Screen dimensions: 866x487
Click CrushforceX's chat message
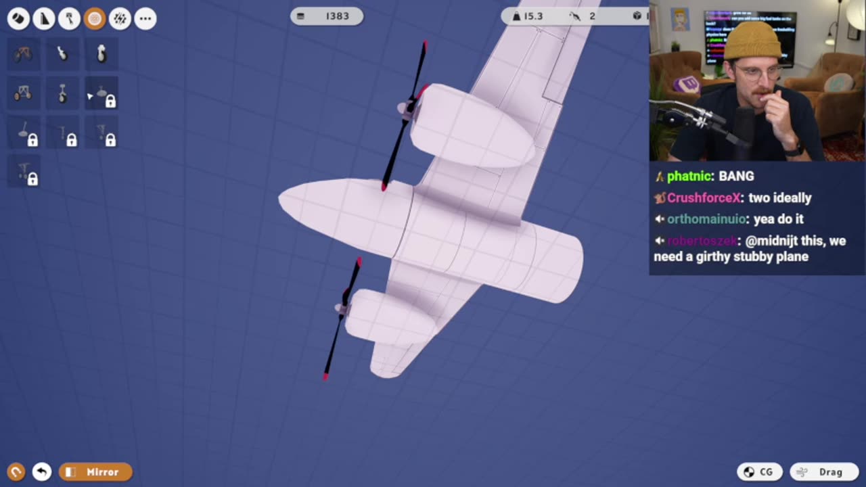(733, 198)
